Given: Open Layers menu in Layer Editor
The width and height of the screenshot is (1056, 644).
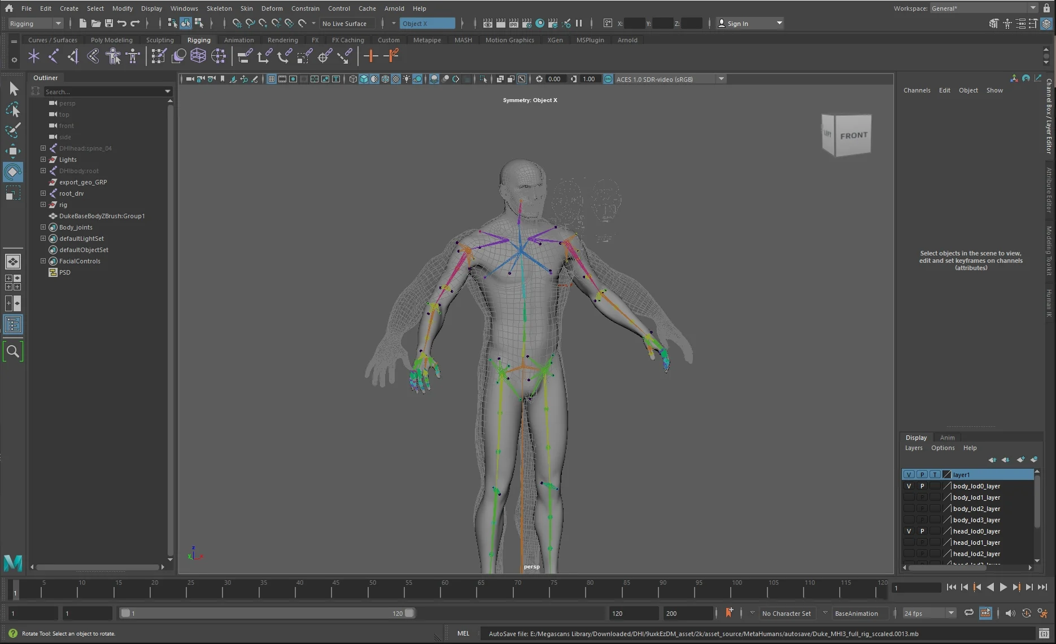Looking at the screenshot, I should (x=914, y=448).
